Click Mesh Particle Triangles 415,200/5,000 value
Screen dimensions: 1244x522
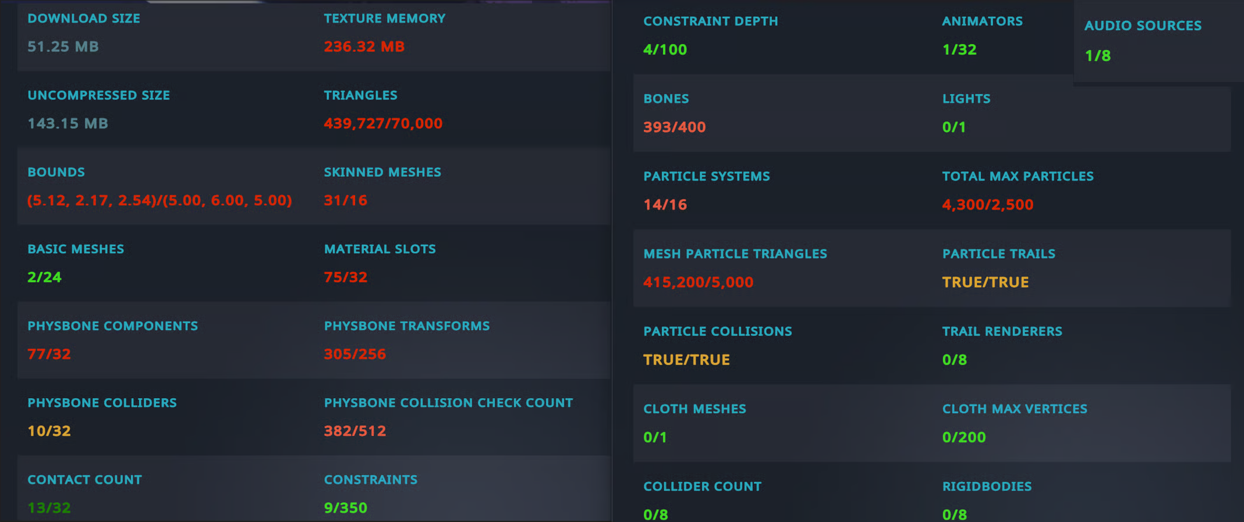click(698, 283)
